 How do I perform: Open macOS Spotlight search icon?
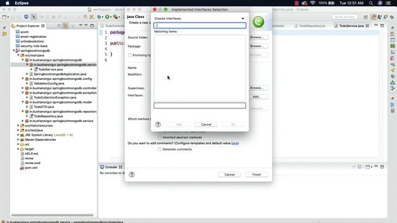coord(371,3)
